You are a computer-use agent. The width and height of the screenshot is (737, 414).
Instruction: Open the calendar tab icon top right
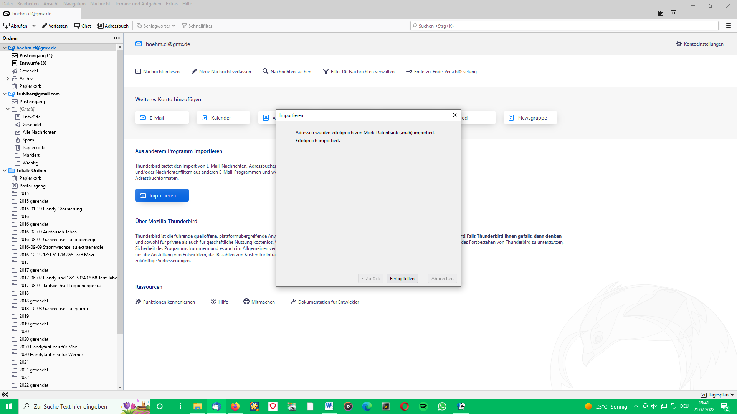click(661, 13)
